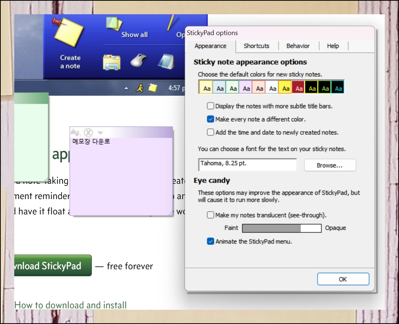Click the yellow StickyPad tray icon
Viewport: 399px width, 324px height.
pos(153,88)
